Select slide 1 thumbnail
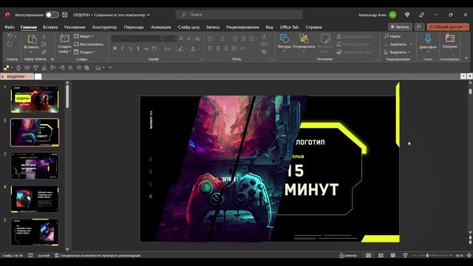This screenshot has width=473, height=266. tap(35, 100)
